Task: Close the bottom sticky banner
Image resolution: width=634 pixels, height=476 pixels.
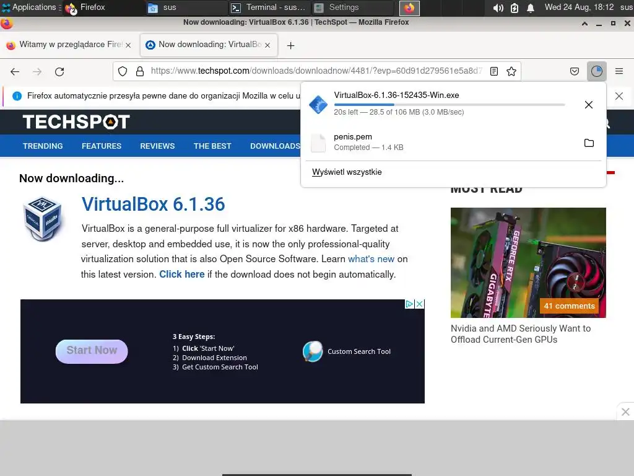Action: click(625, 412)
